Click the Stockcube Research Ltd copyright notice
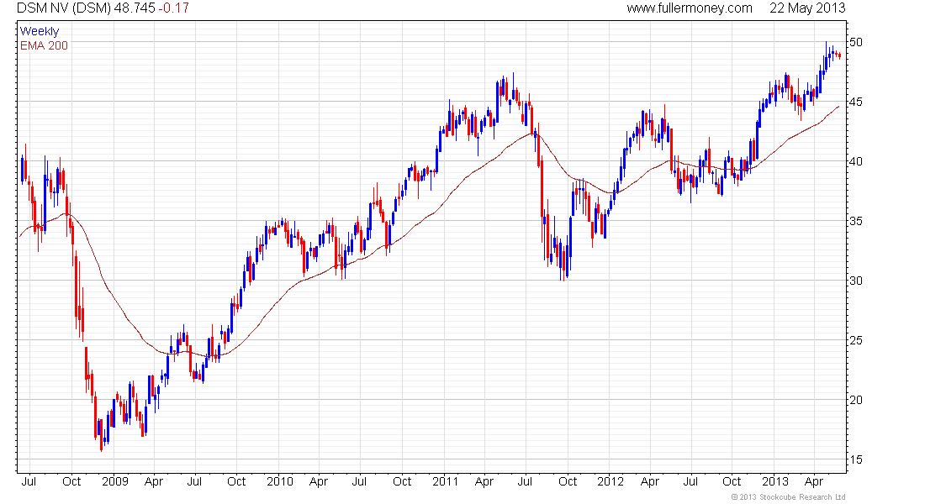 pos(788,497)
